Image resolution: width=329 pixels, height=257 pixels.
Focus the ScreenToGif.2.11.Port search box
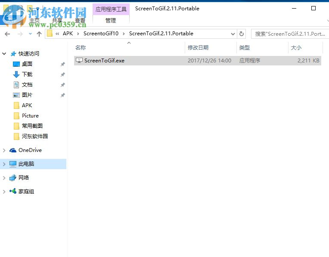pos(290,34)
